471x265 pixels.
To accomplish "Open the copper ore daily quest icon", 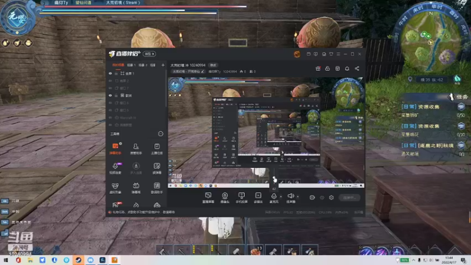I will [x=461, y=107].
